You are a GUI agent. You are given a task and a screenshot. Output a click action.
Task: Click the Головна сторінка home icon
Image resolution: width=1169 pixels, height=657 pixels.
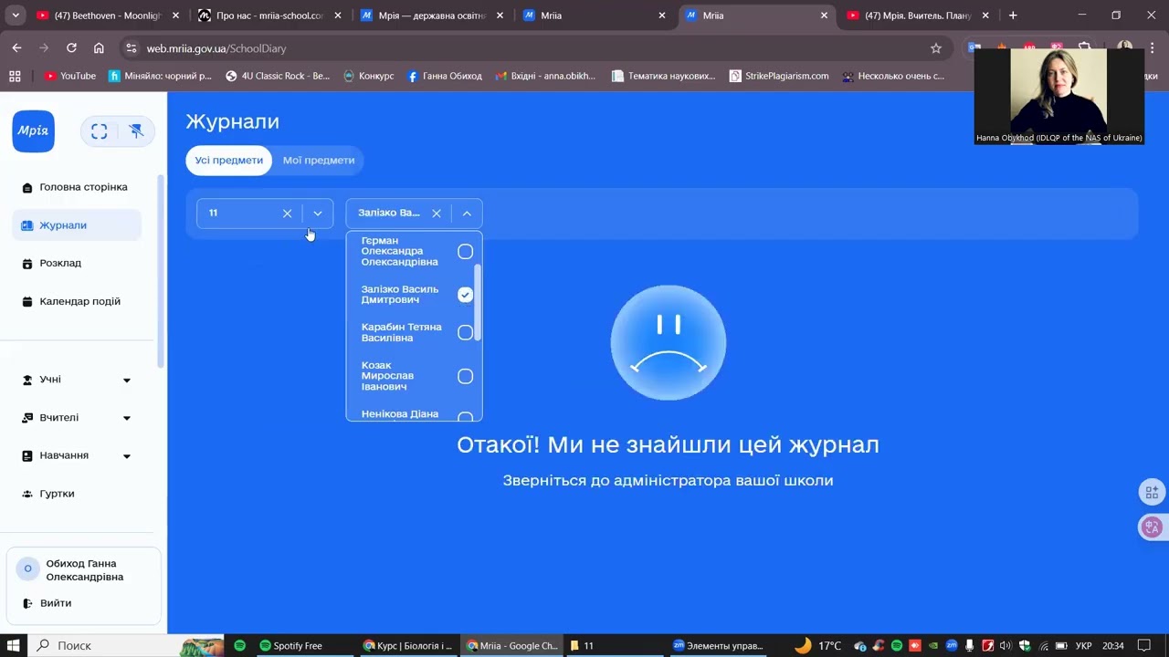[x=27, y=188]
